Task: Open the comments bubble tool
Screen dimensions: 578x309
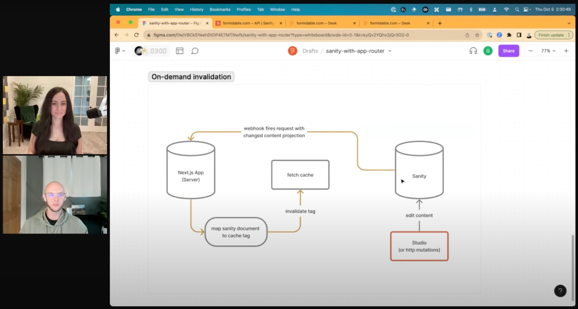Action: coord(195,51)
